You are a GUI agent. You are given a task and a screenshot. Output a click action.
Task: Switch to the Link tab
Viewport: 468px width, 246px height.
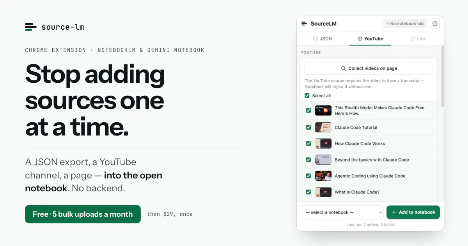pos(418,39)
